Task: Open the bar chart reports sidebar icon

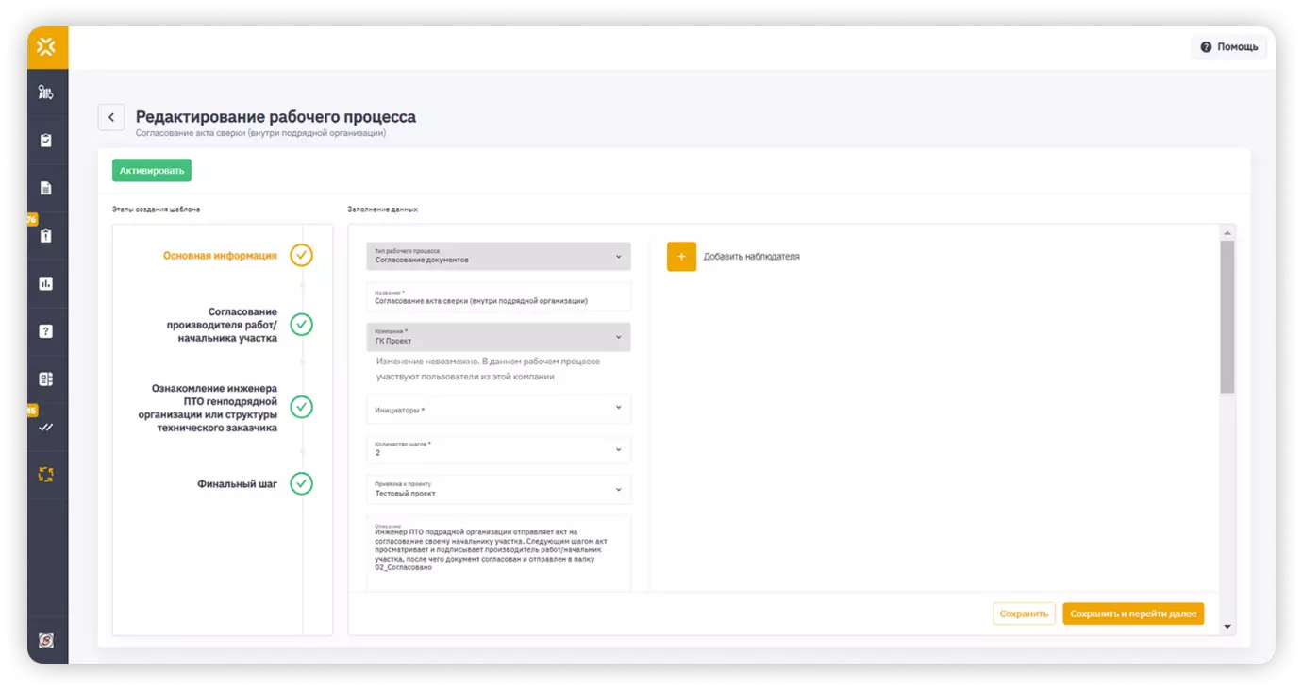Action: 46,283
